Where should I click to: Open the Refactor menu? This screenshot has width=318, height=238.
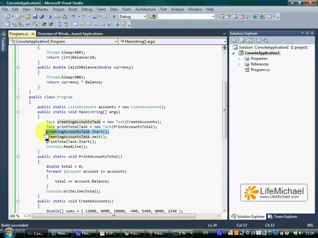(42, 9)
